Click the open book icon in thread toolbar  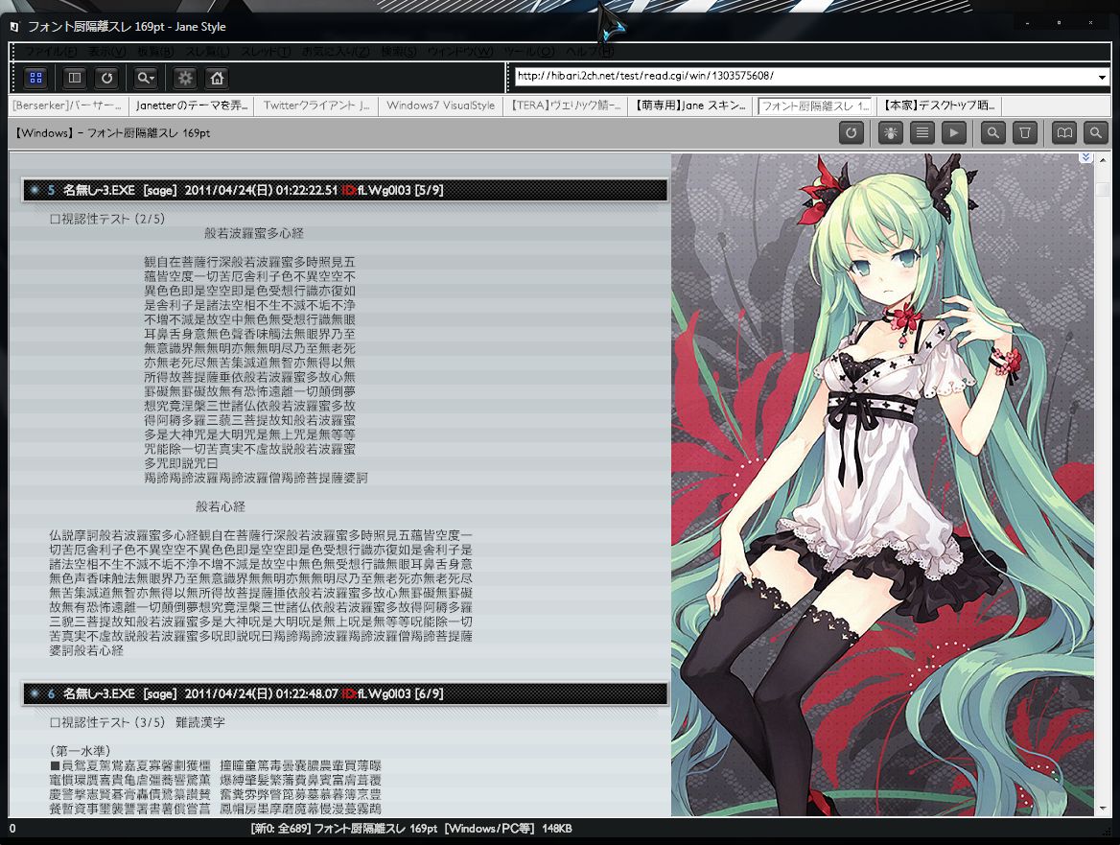(1064, 133)
